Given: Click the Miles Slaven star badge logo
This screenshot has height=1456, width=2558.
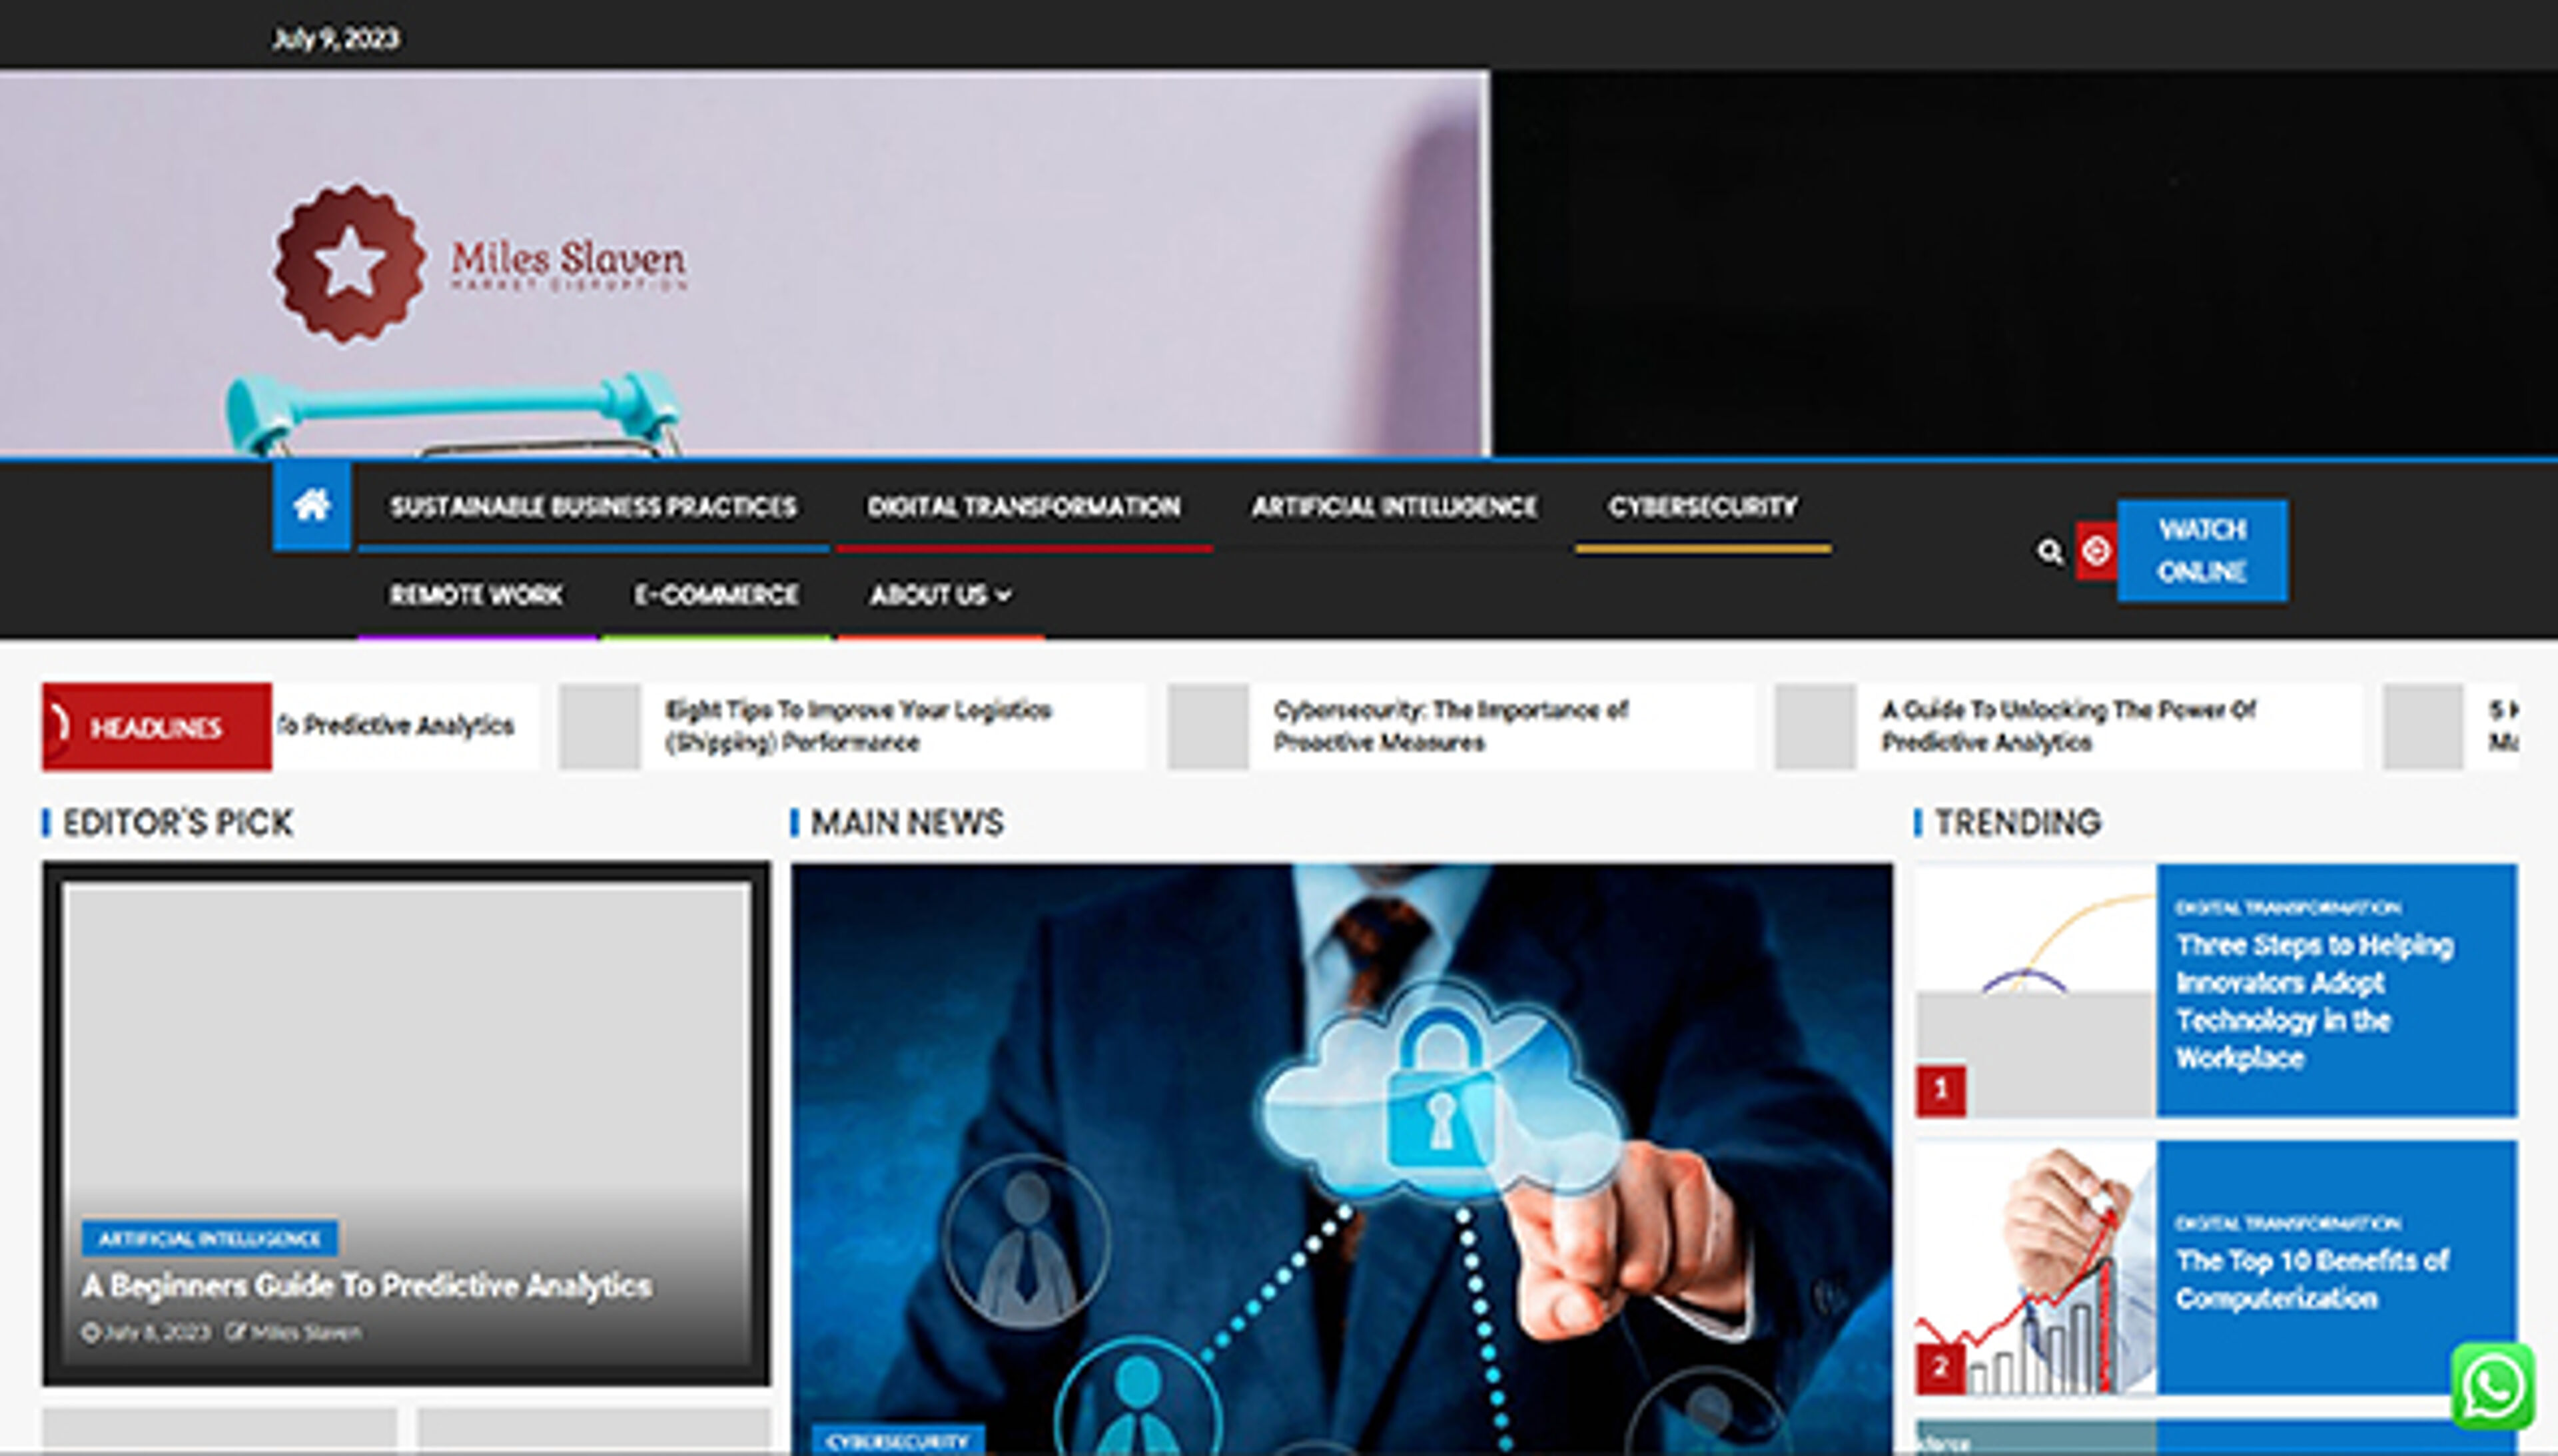Looking at the screenshot, I should pyautogui.click(x=349, y=263).
